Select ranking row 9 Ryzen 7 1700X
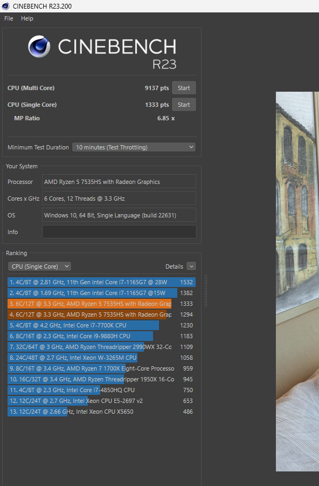Screen dimensions: 319x486 pyautogui.click(x=102, y=368)
